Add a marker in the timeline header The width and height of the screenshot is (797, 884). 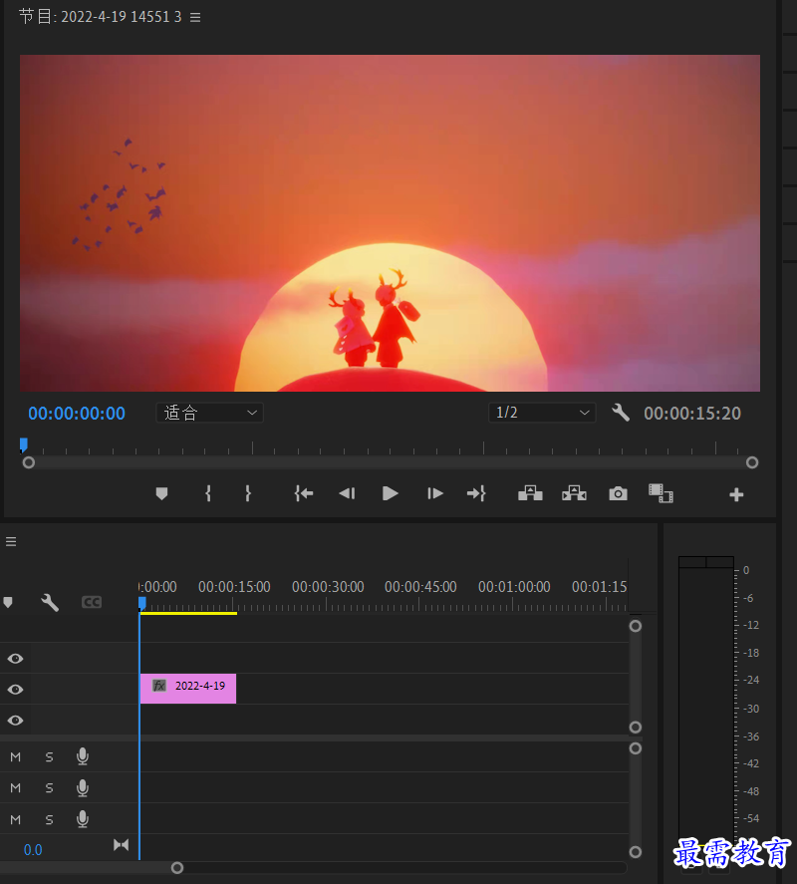click(x=8, y=602)
